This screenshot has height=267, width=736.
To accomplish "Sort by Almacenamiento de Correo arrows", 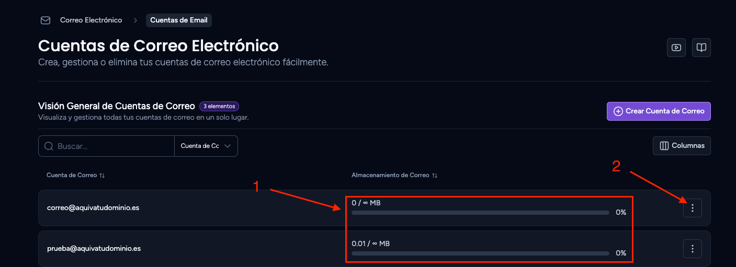I will (434, 175).
